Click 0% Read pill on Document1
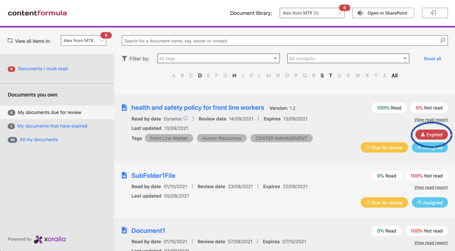455x251 pixels. coord(386,231)
